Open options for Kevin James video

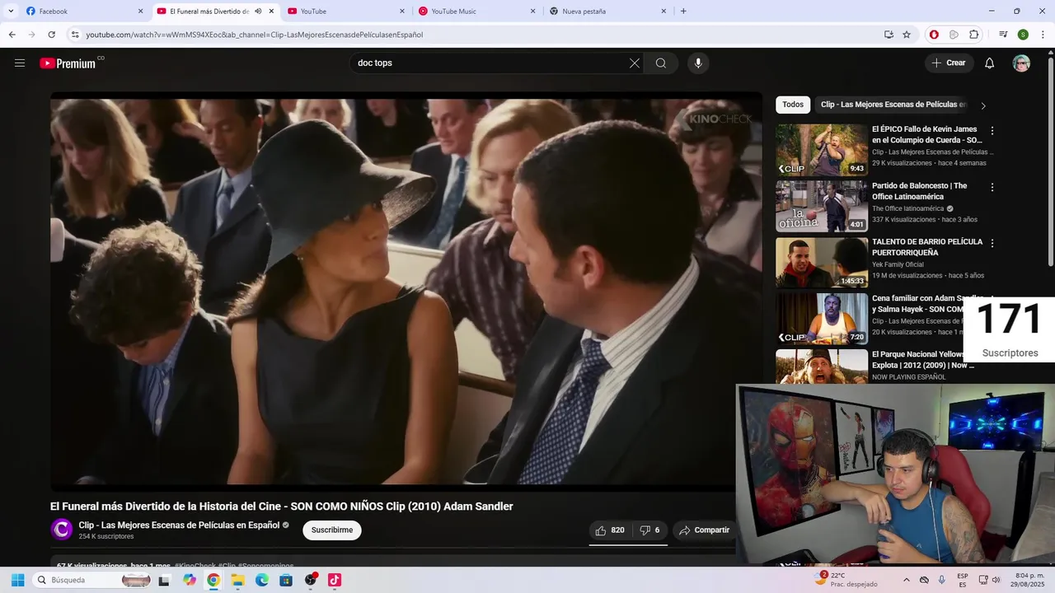coord(992,131)
